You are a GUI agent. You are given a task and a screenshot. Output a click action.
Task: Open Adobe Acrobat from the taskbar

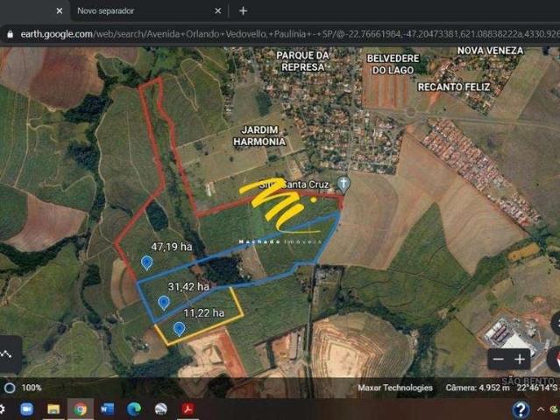tap(187, 409)
